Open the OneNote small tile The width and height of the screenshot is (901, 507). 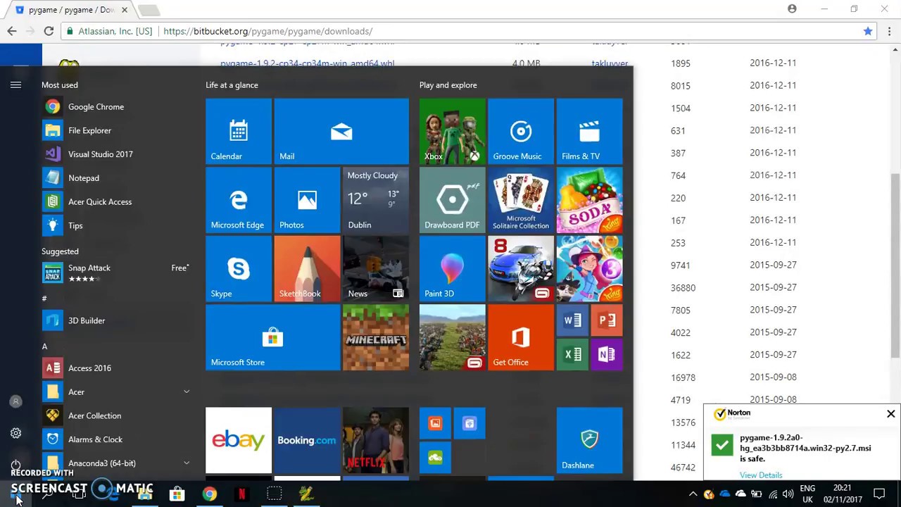pyautogui.click(x=607, y=354)
